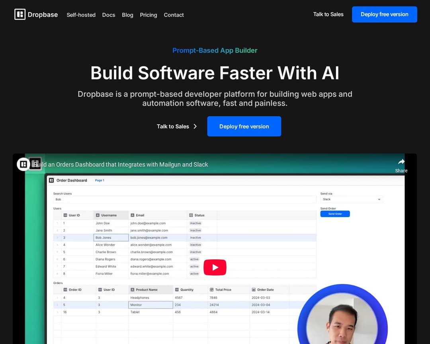Viewport: 430px width, 344px height.
Task: Click the video Share arrow icon
Action: coord(401,162)
